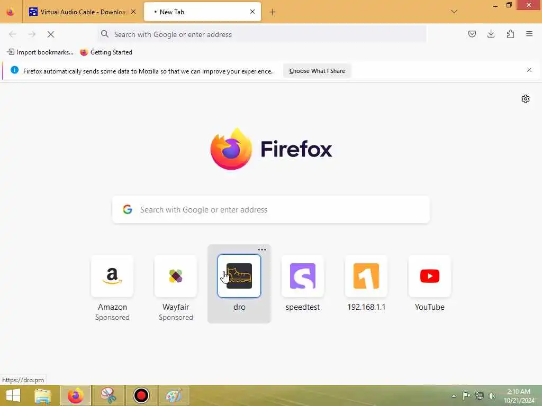Close the New Tab tab
The height and width of the screenshot is (406, 542).
[x=252, y=12]
